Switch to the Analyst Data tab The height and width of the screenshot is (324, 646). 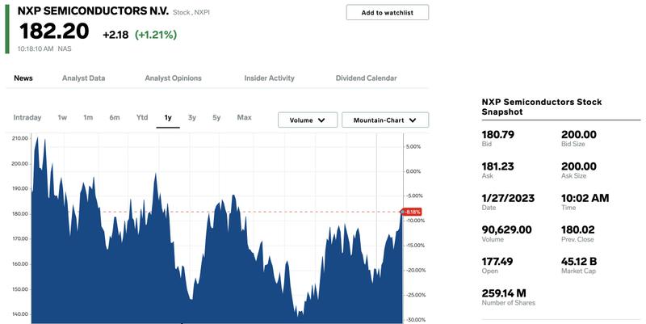tap(84, 78)
